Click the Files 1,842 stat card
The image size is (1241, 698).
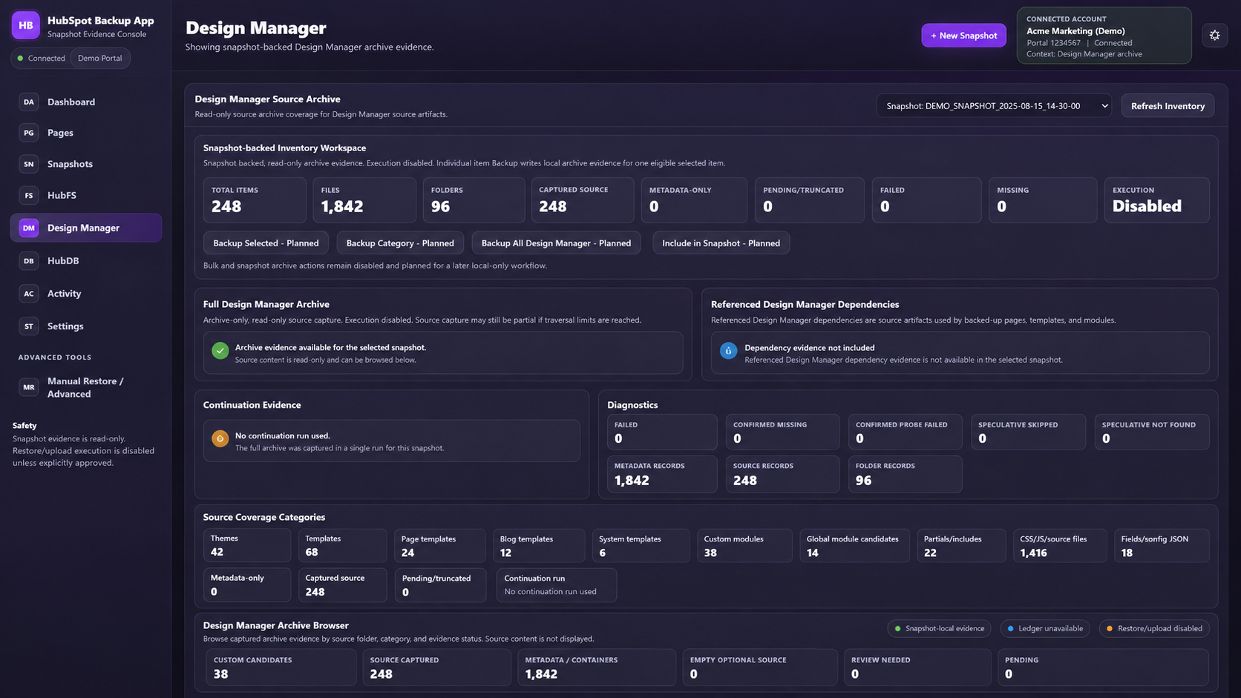click(364, 200)
